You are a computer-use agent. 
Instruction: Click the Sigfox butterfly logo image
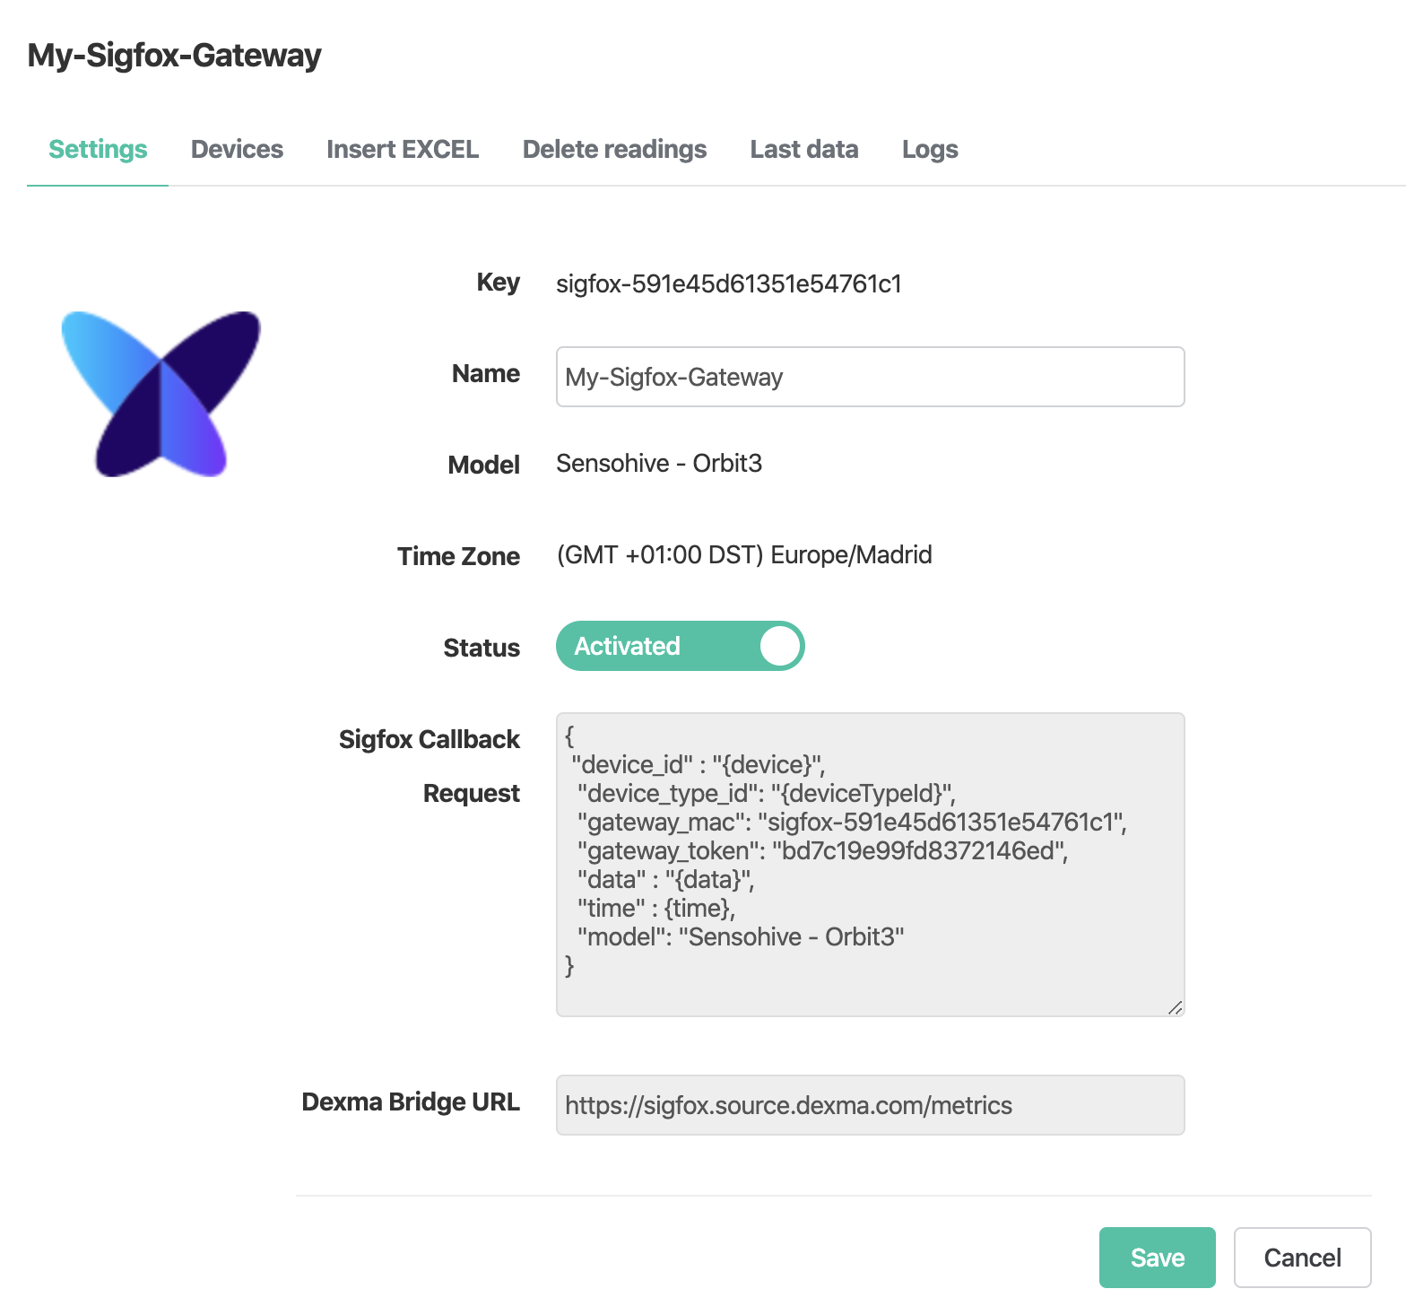pos(161,394)
